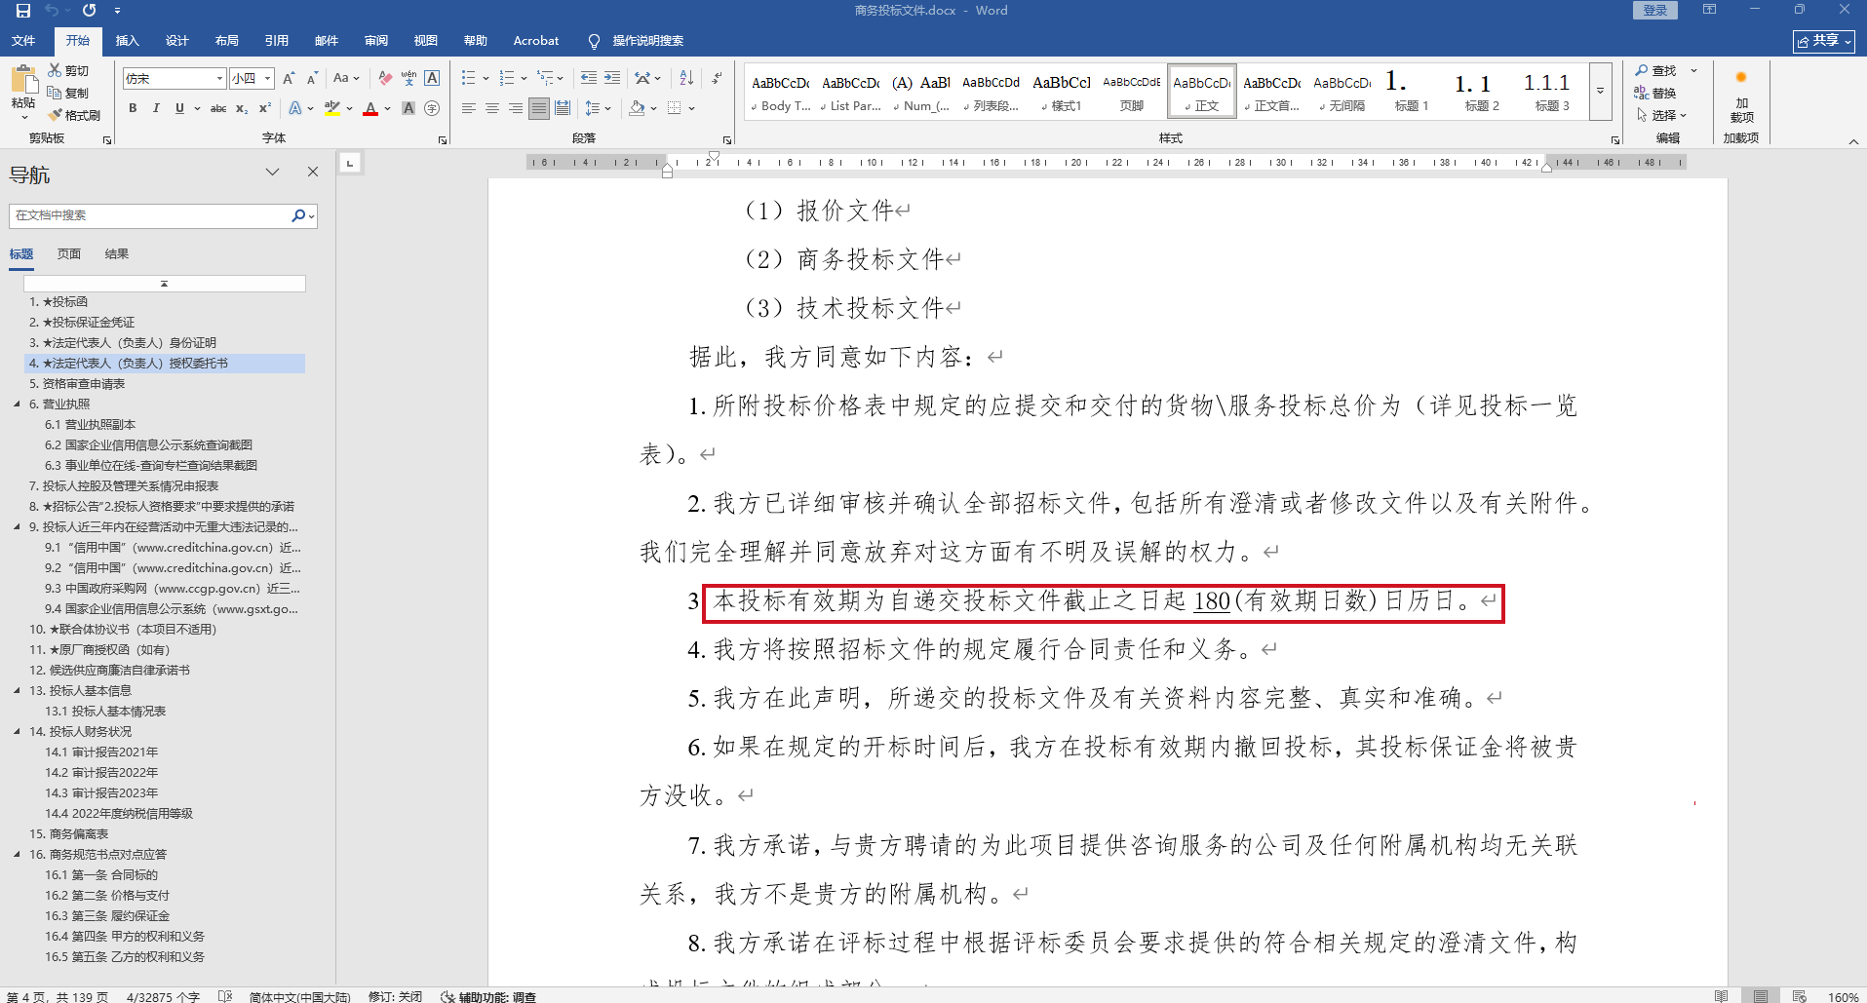This screenshot has height=1003, width=1867.
Task: Apply the 标题 1 style
Action: point(1411,92)
